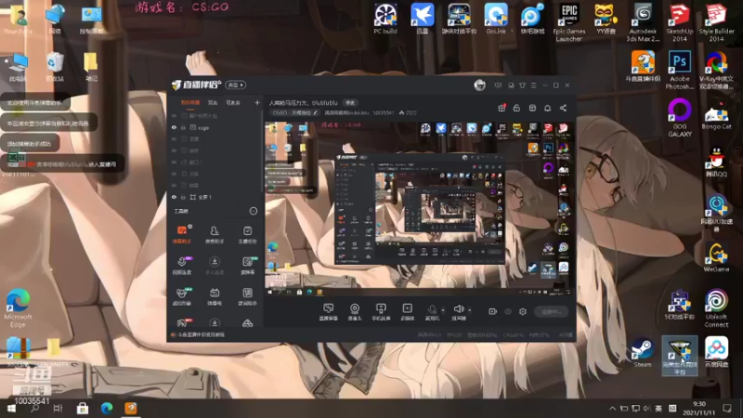Open the car-shaped tool in toolbox
This screenshot has width=743, height=418.
(x=247, y=323)
